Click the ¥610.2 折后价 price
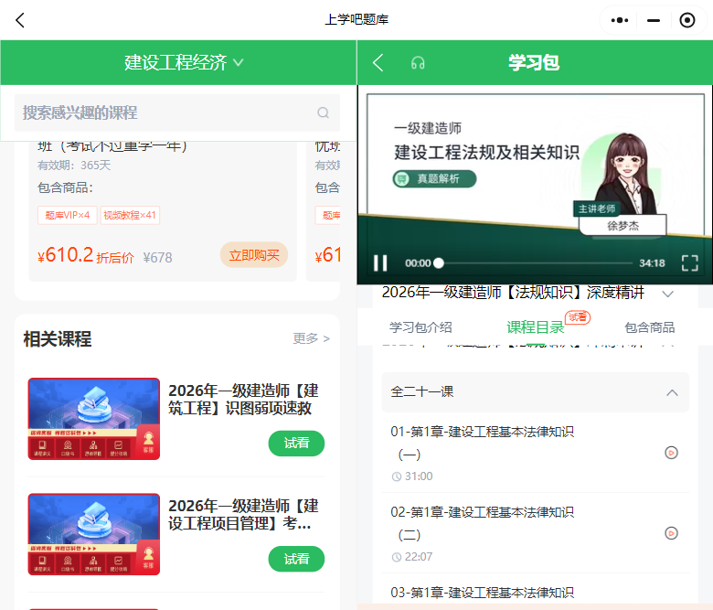Screen dimensions: 713x610 (x=86, y=256)
